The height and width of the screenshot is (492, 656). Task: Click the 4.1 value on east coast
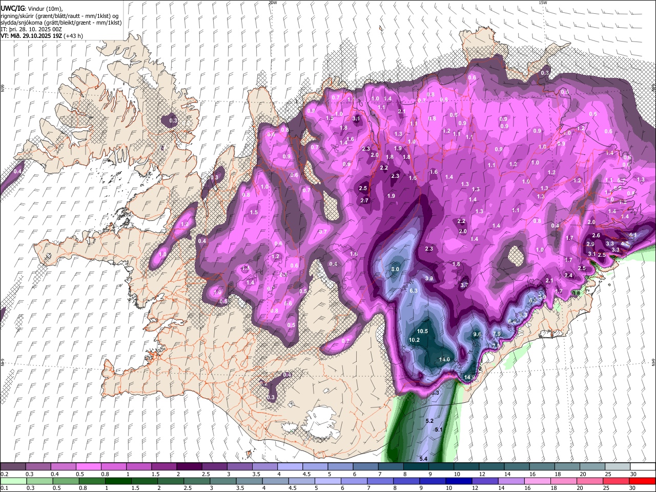tap(632, 235)
